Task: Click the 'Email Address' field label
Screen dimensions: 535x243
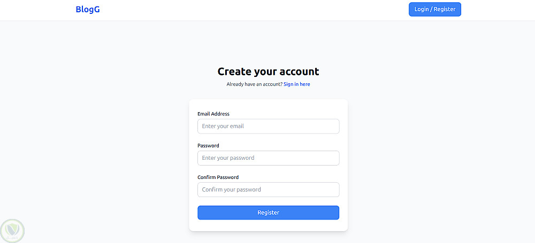Action: click(213, 114)
